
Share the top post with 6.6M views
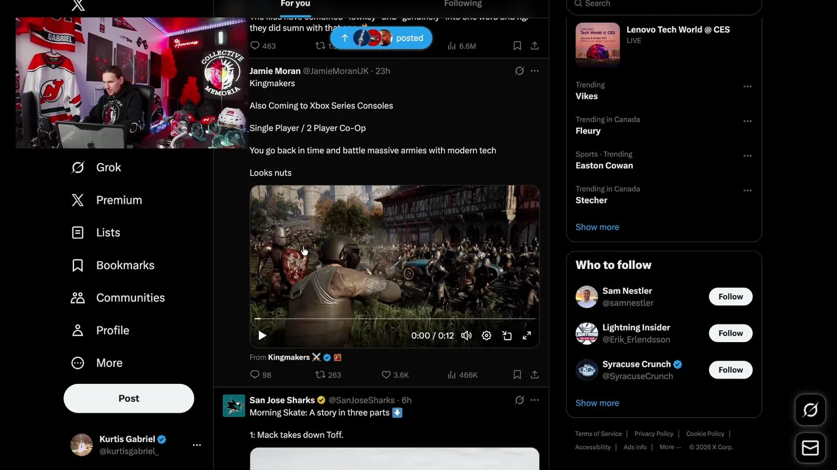pyautogui.click(x=535, y=46)
